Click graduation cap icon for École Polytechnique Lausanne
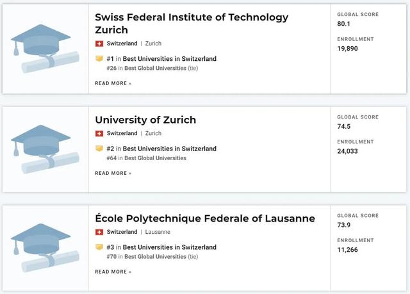 click(x=45, y=248)
